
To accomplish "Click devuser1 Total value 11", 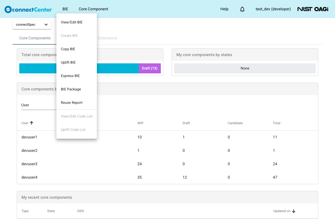I will (275, 137).
